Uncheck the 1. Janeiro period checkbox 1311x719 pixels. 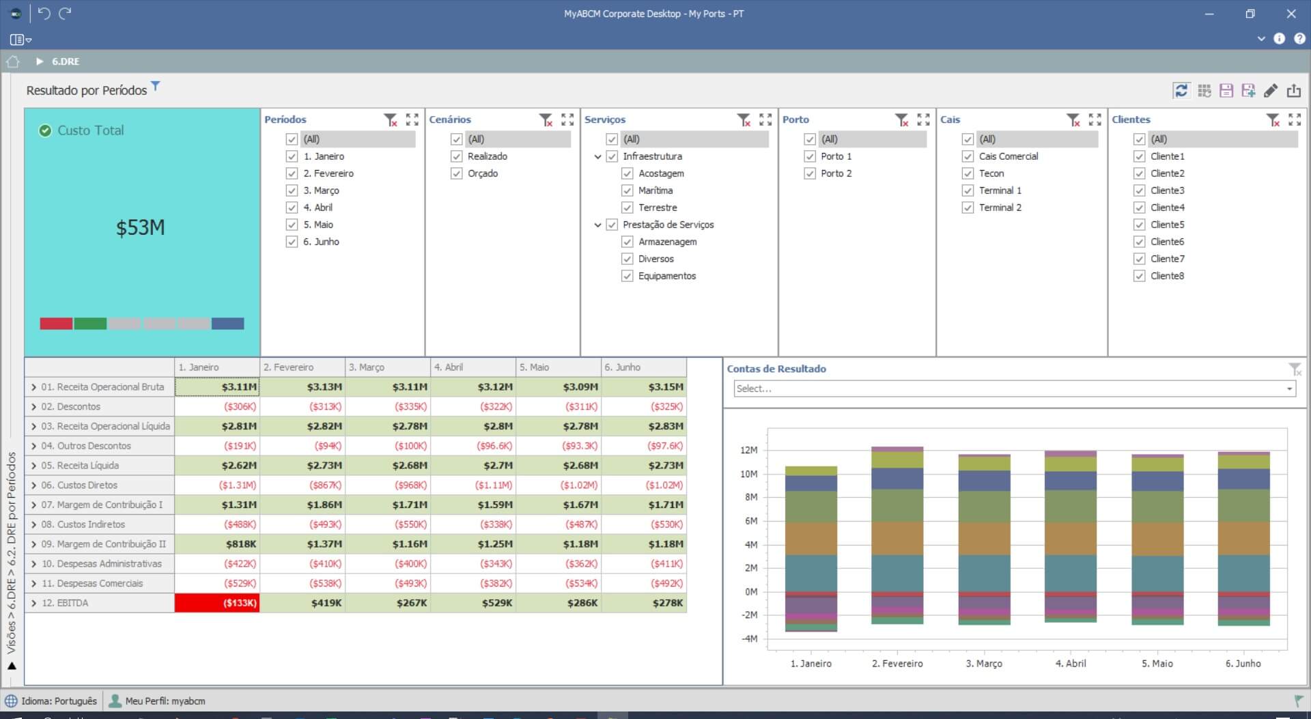[x=292, y=156]
